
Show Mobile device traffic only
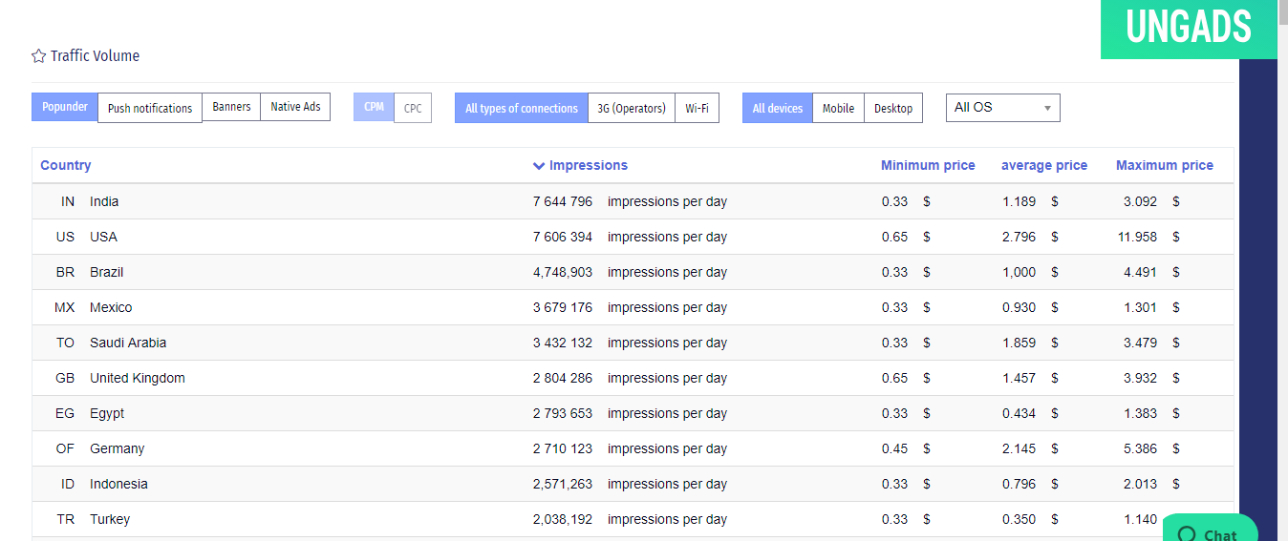tap(838, 108)
